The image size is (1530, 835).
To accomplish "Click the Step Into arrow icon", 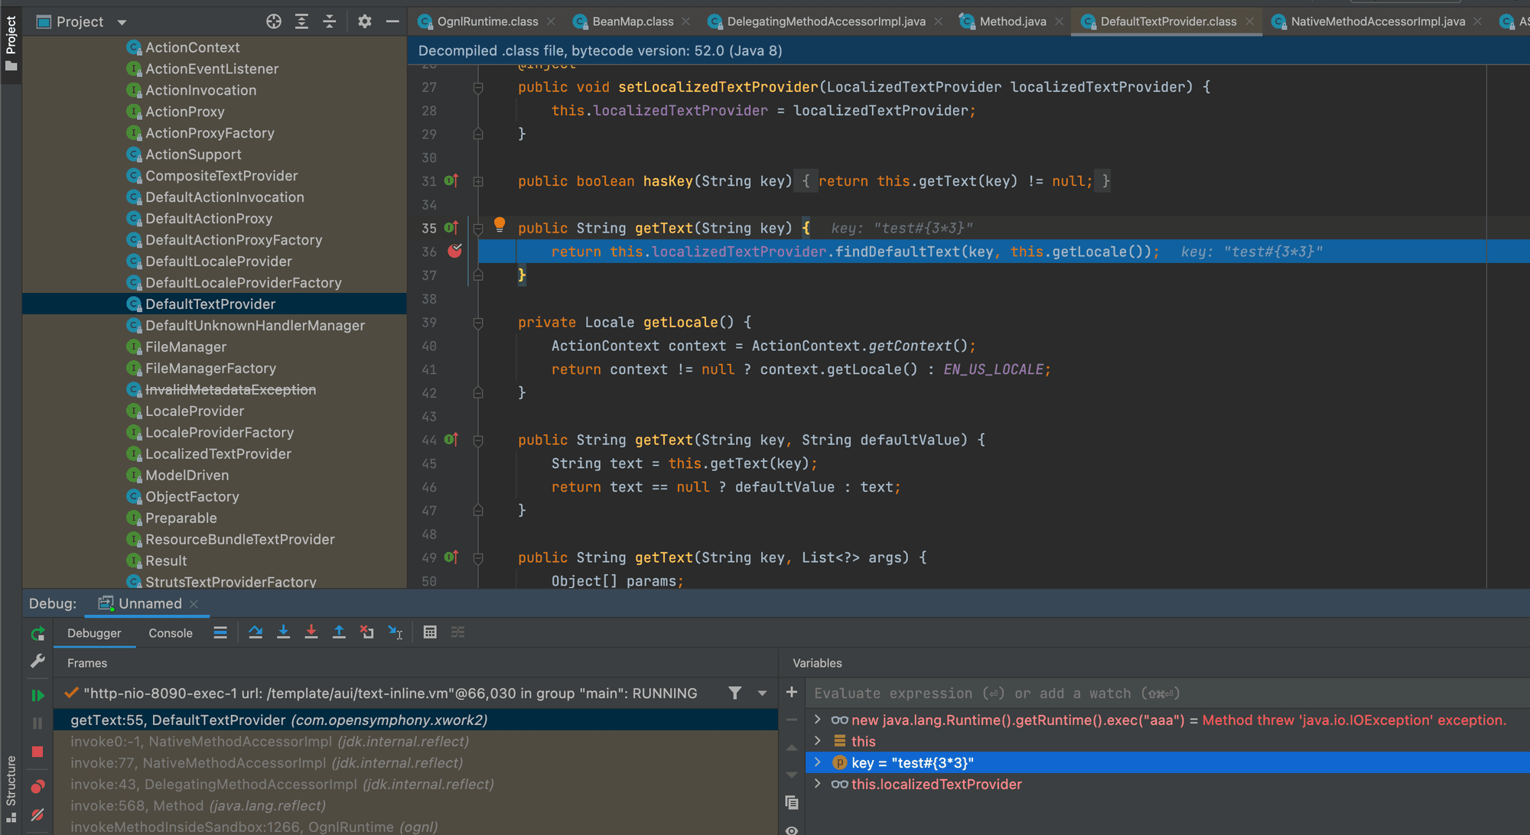I will tap(283, 632).
